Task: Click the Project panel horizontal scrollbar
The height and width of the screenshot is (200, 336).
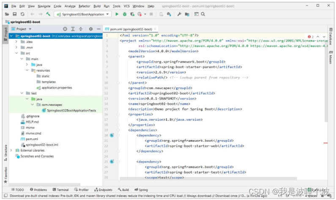Action: point(44,184)
